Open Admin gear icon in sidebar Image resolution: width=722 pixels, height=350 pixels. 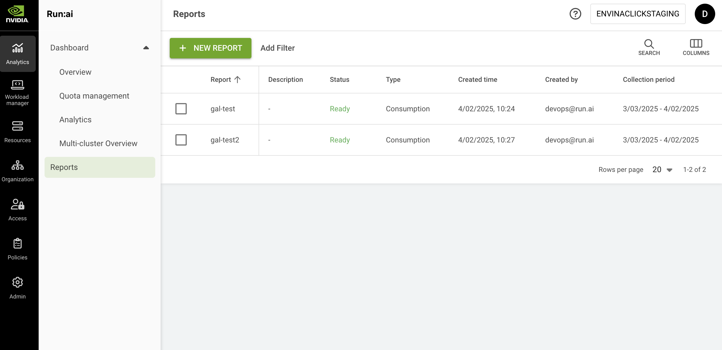tap(17, 283)
